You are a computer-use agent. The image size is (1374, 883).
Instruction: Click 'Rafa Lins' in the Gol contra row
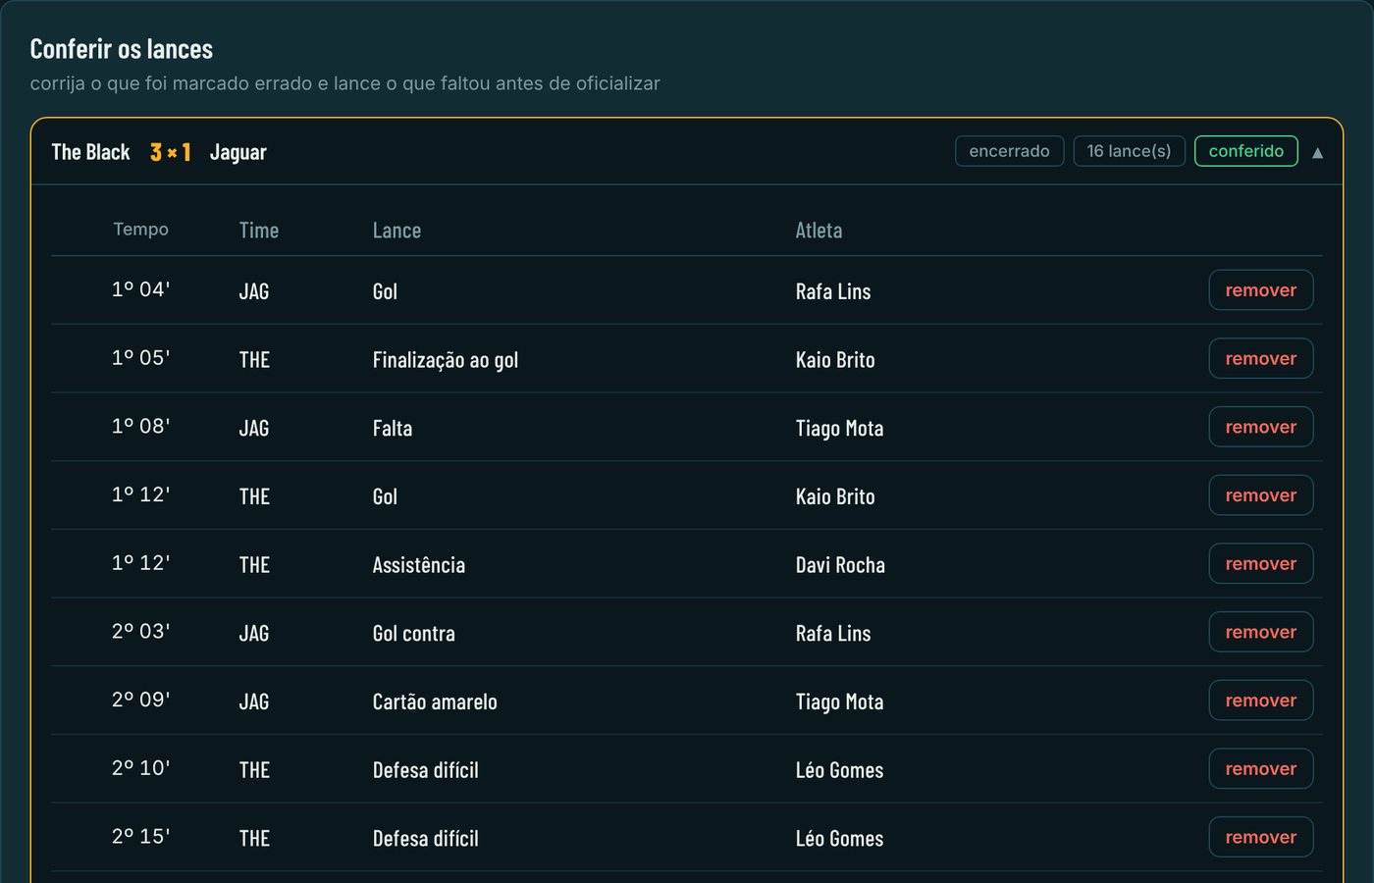[x=833, y=634]
